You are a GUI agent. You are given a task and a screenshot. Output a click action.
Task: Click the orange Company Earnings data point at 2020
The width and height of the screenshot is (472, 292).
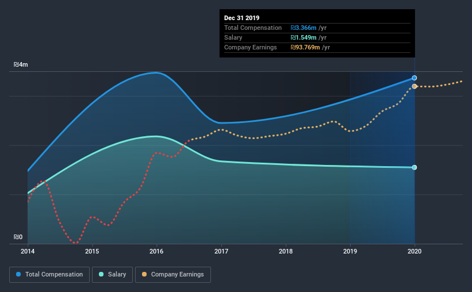pos(414,86)
